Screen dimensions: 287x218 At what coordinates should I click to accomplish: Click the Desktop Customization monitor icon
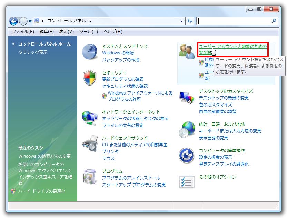187,97
